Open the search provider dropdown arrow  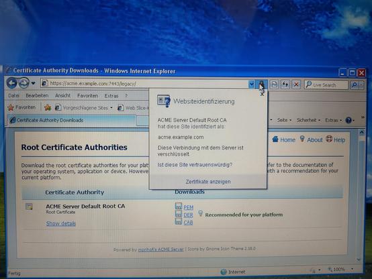(x=361, y=85)
